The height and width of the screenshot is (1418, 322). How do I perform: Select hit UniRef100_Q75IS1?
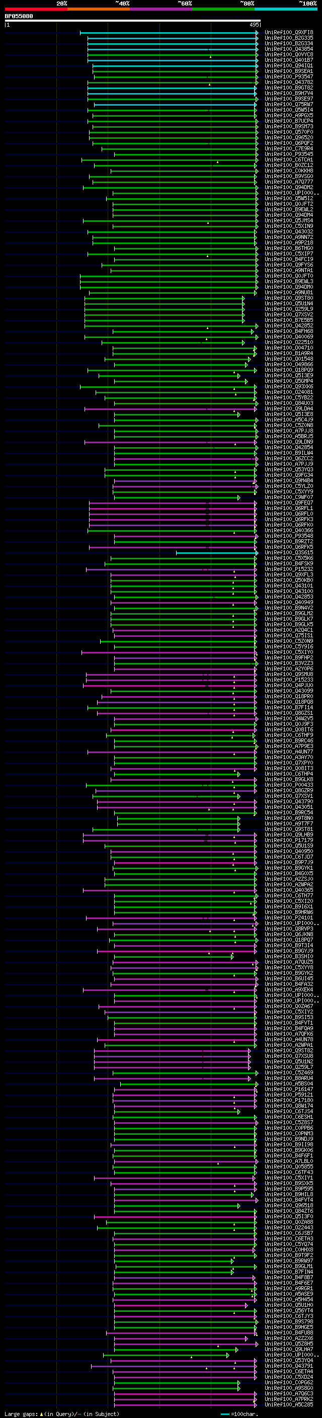[288, 635]
